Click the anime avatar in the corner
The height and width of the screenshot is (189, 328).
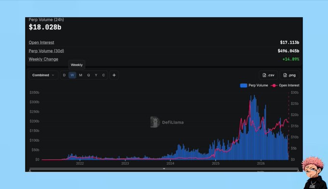pos(314,173)
